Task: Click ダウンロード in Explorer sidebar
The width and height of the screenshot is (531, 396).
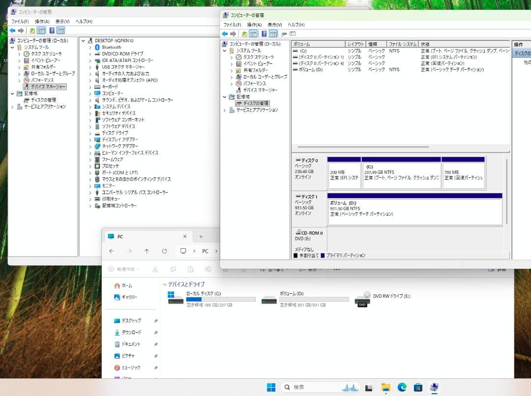Action: [x=131, y=332]
